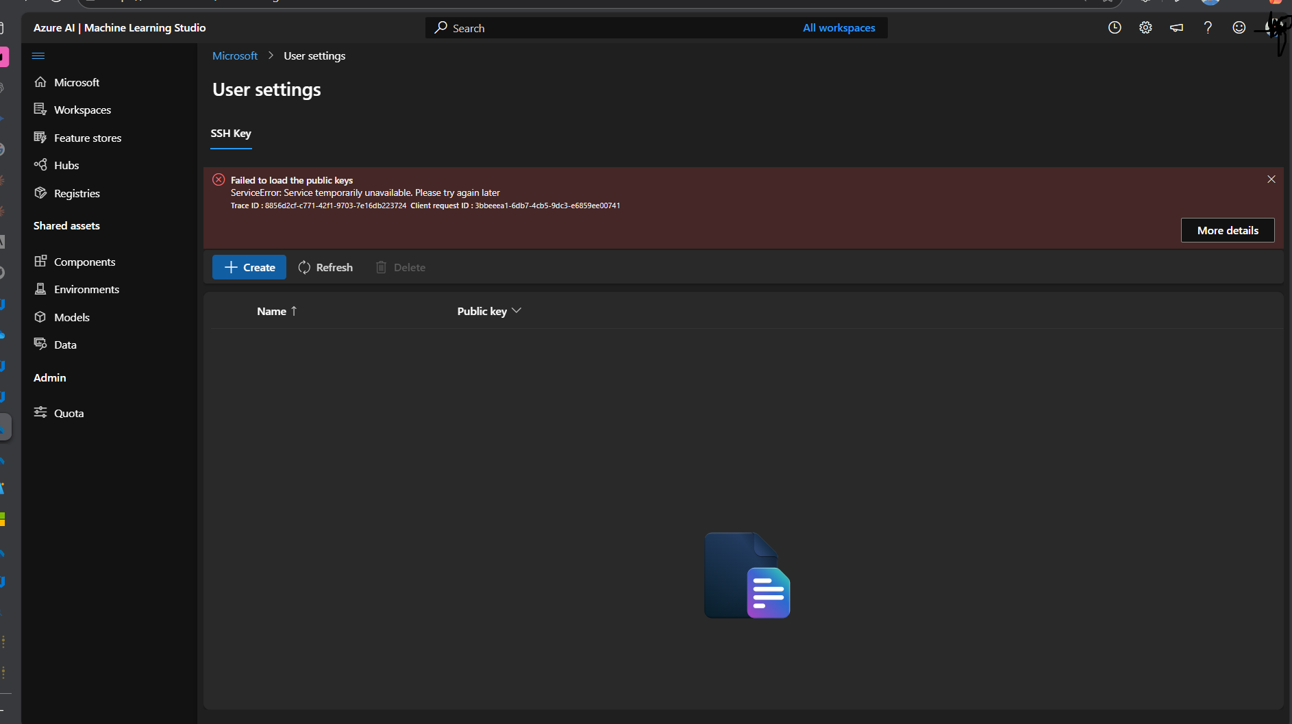Open recent activity clock icon

(x=1115, y=27)
